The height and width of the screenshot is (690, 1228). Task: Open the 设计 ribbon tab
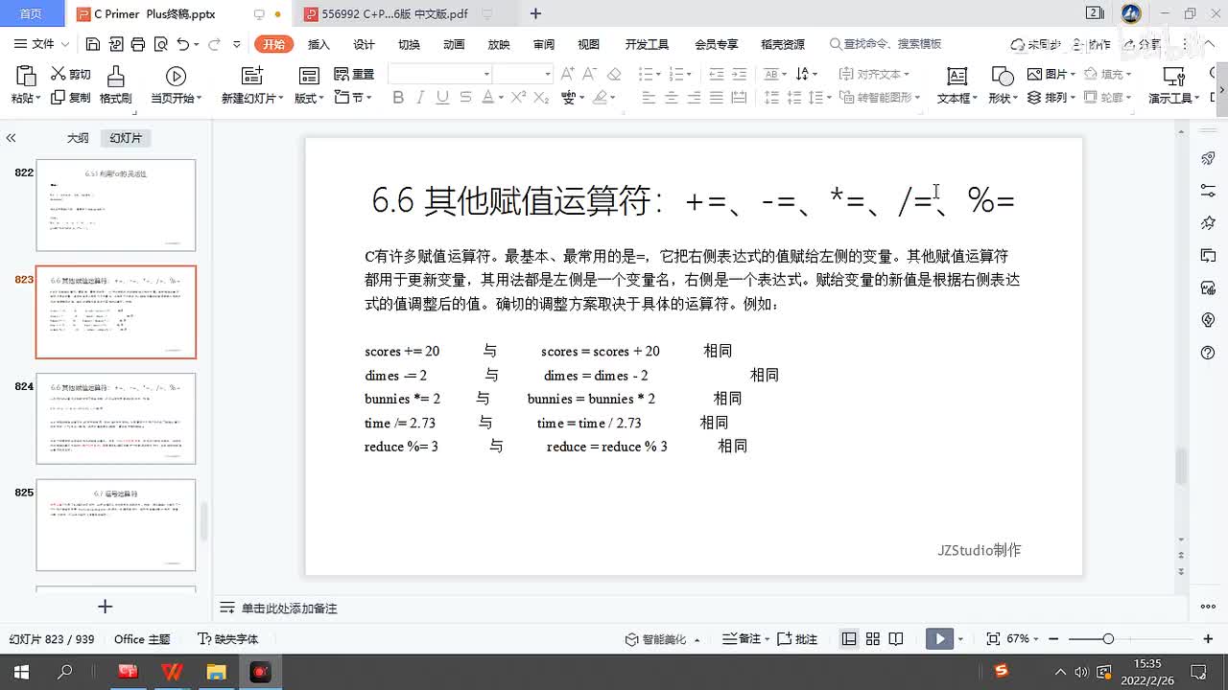pos(364,44)
